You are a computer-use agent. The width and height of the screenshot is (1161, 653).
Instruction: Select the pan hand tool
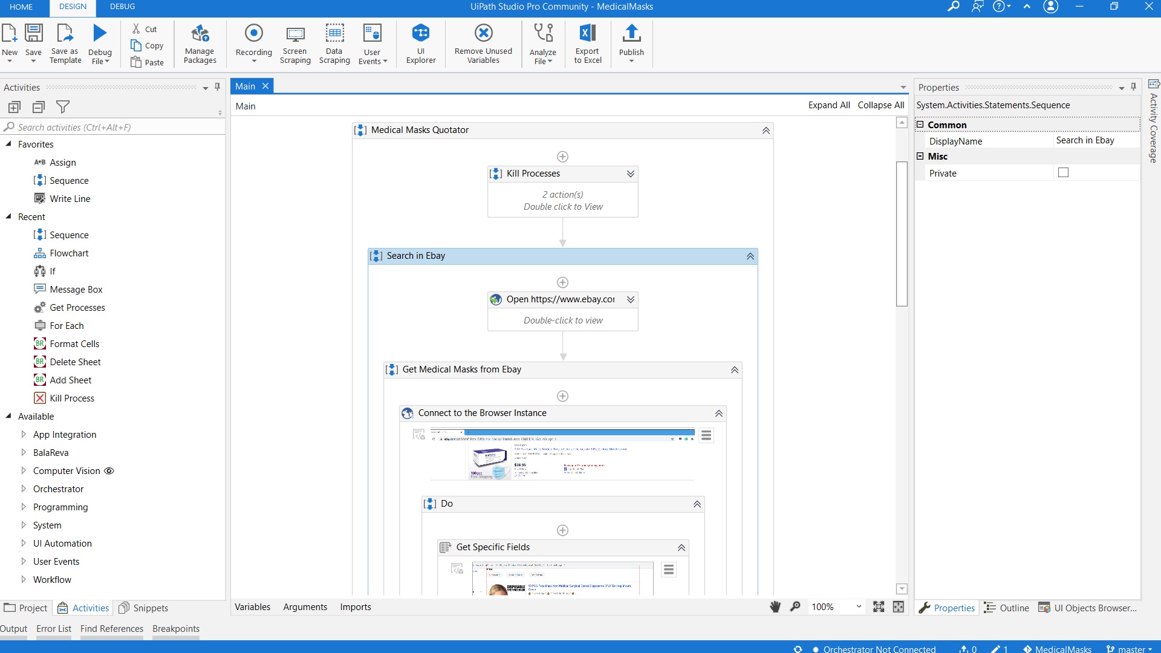point(775,606)
